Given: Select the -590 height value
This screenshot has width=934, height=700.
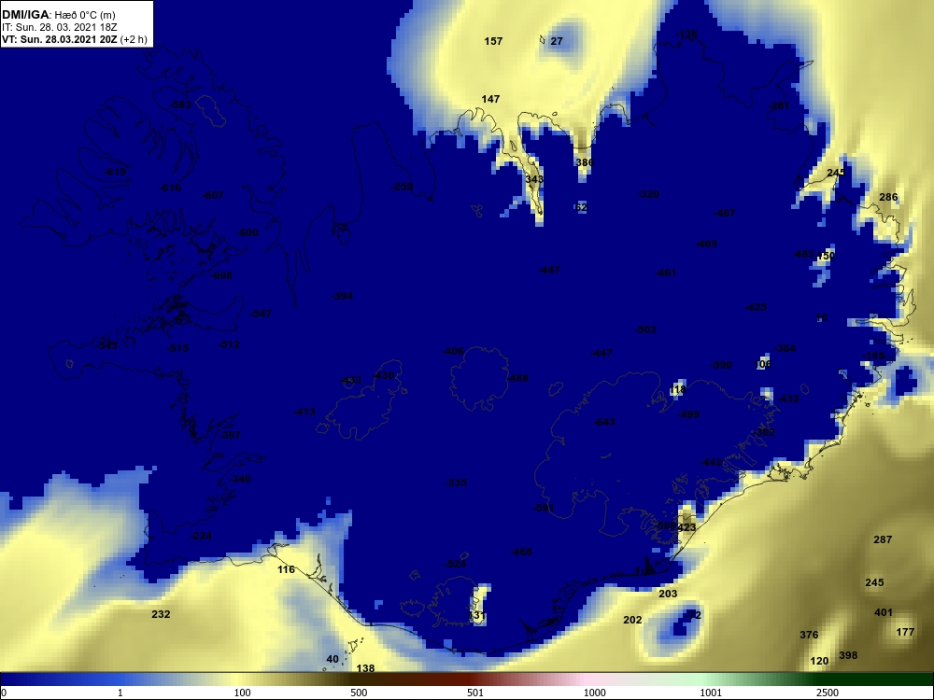Looking at the screenshot, I should tap(721, 366).
